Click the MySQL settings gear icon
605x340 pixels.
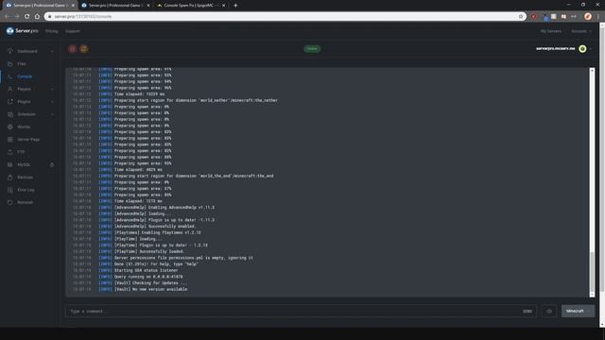click(x=52, y=164)
